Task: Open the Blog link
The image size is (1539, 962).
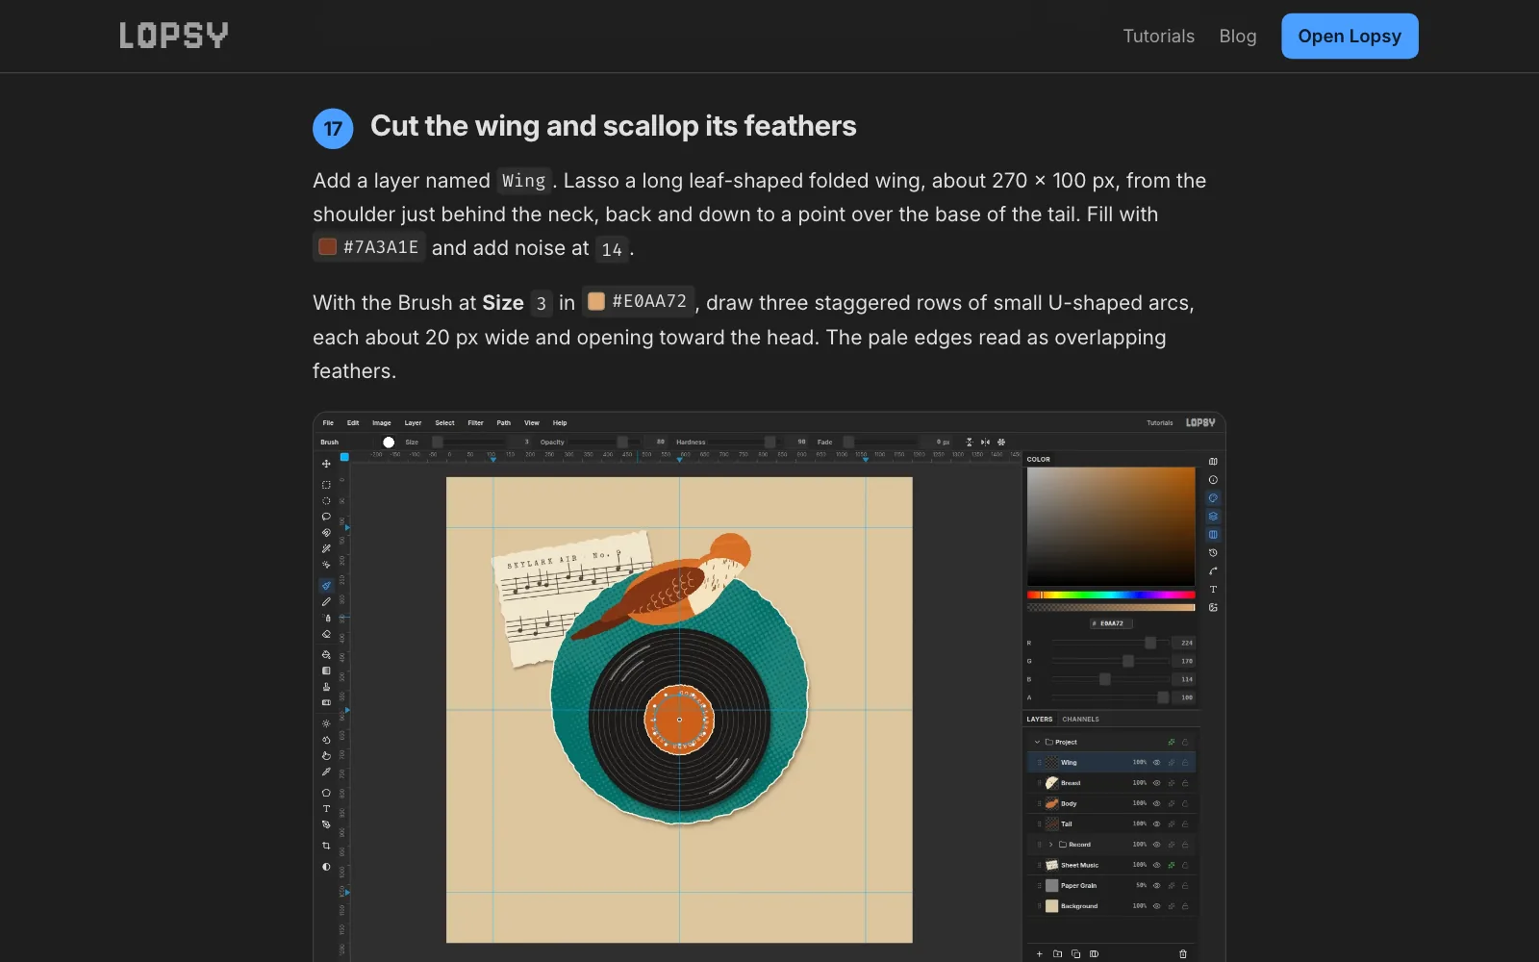Action: (x=1237, y=36)
